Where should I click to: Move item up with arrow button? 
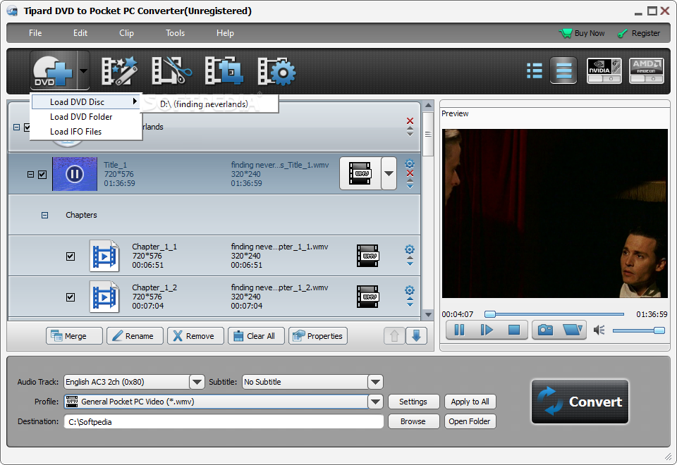[394, 336]
